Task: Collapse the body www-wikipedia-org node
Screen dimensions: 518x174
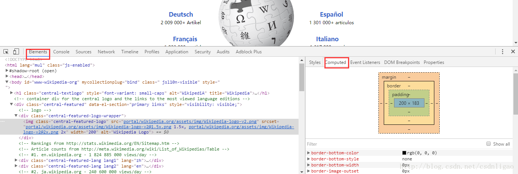Action: pyautogui.click(x=7, y=82)
